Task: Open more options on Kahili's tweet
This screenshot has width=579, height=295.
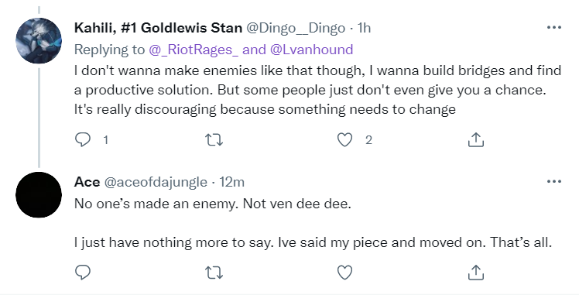Action: click(x=554, y=28)
